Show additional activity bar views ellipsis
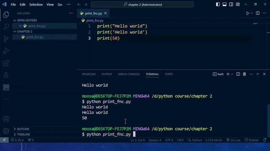The width and height of the screenshot is (270, 151). (6, 99)
